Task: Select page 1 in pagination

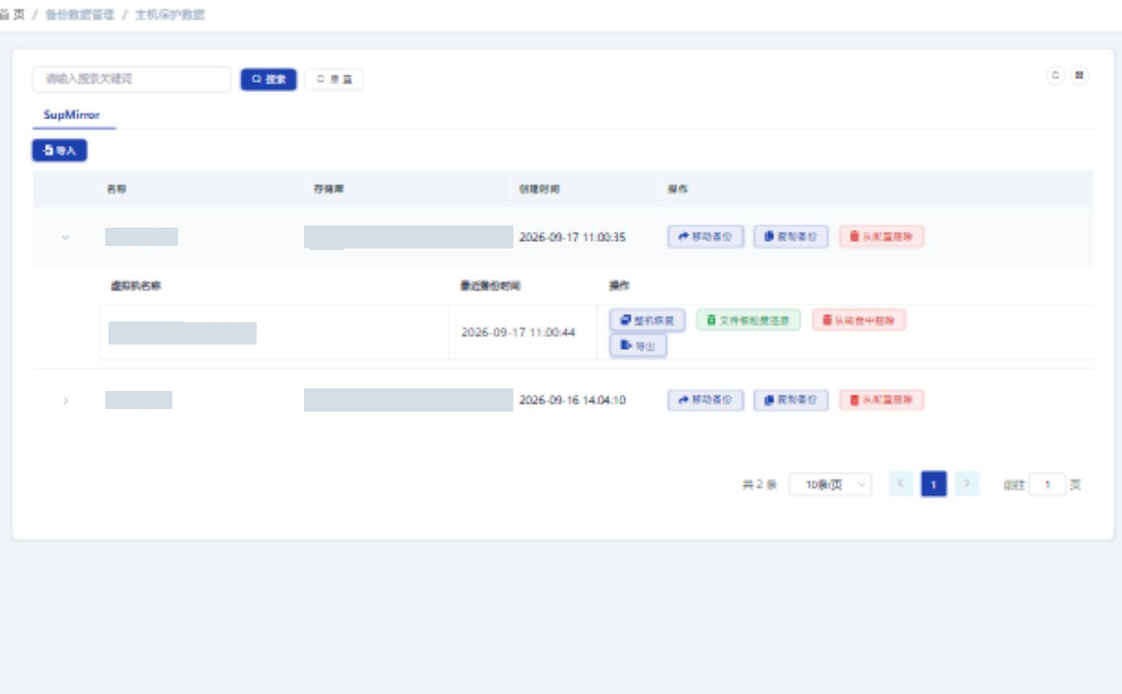Action: pos(933,484)
